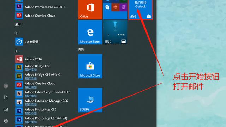This screenshot has height=127, width=226.
Task: Launch the Microsoft Edge tile
Action: pyautogui.click(x=90, y=32)
